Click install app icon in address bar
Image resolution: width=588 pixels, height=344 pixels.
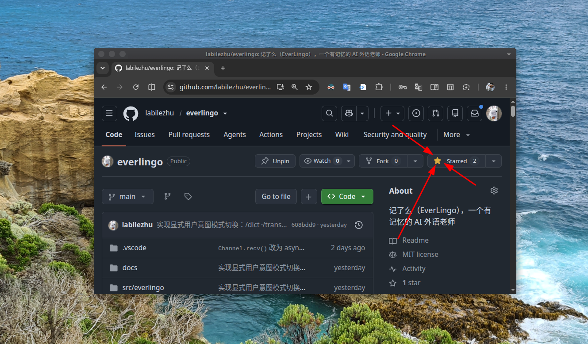tap(281, 87)
